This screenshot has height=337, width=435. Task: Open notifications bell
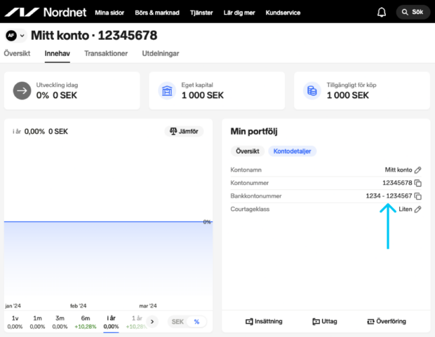(x=382, y=12)
